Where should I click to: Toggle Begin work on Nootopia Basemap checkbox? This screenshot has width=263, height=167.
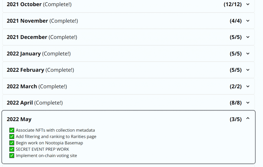click(12, 143)
